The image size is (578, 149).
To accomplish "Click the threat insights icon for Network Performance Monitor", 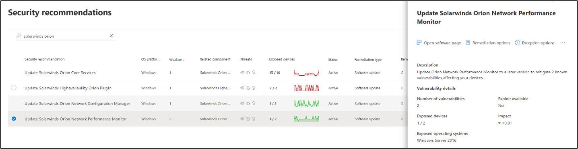I will [242, 119].
